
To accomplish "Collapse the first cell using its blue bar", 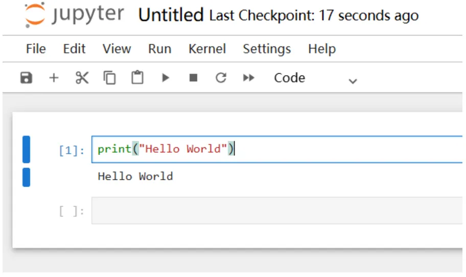I will click(27, 149).
